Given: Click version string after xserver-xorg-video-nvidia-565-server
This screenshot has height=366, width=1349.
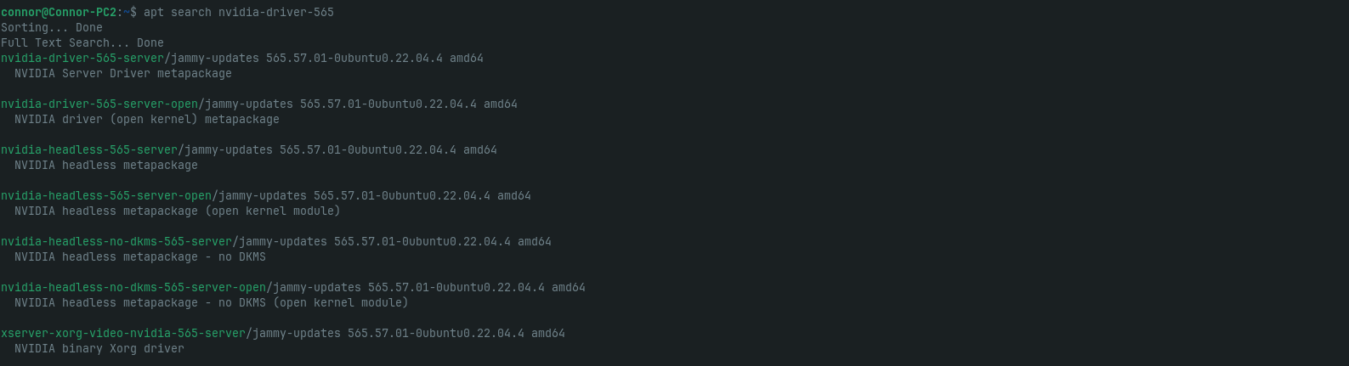Looking at the screenshot, I should (x=436, y=334).
